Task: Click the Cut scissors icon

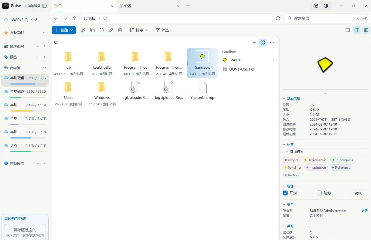Action: 83,30
